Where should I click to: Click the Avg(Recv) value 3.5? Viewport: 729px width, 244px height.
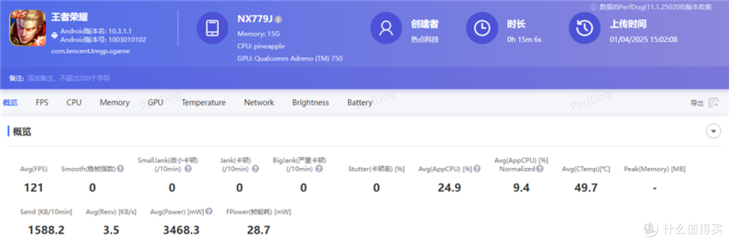pyautogui.click(x=111, y=230)
